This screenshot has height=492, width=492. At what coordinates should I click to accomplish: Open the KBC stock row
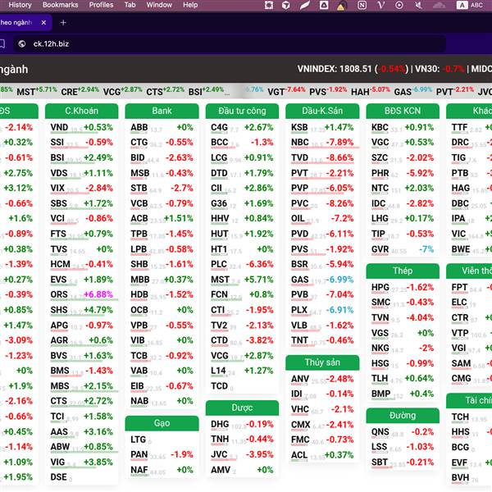click(403, 127)
